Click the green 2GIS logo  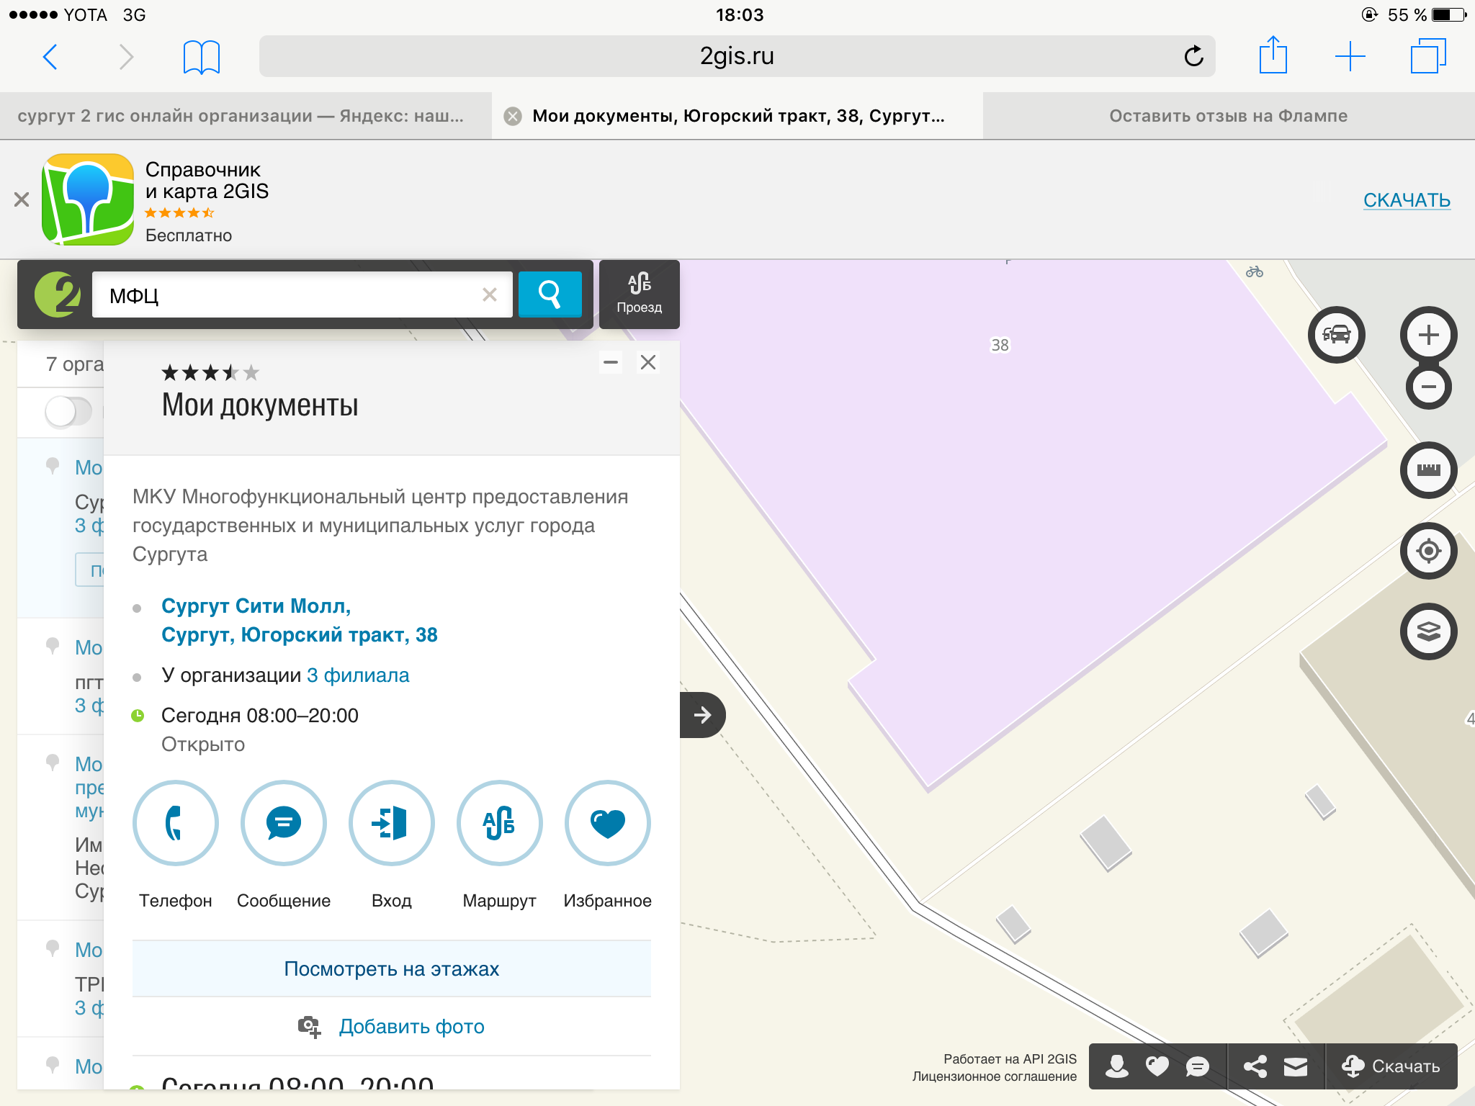[x=57, y=295]
